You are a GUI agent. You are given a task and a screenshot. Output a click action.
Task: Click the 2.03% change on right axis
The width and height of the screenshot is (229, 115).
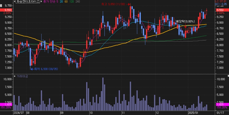click(220, 13)
